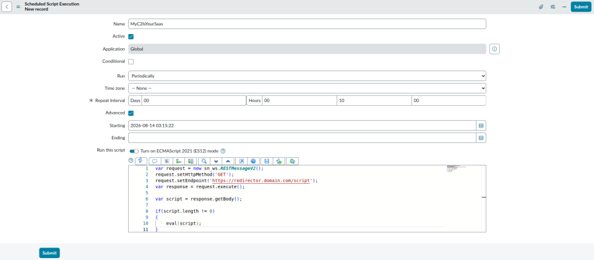Click the top-right Submit button
Image resolution: width=594 pixels, height=260 pixels.
(581, 7)
